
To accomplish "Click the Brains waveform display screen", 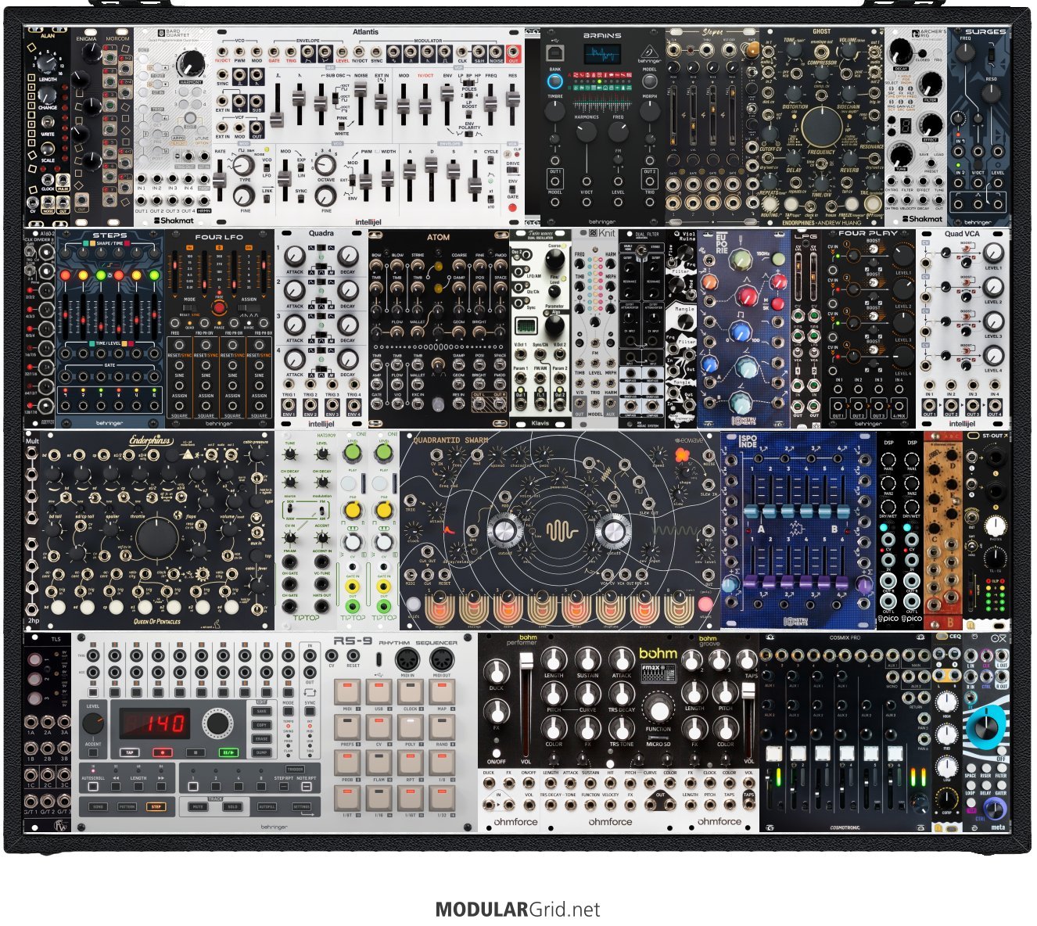I will [601, 54].
